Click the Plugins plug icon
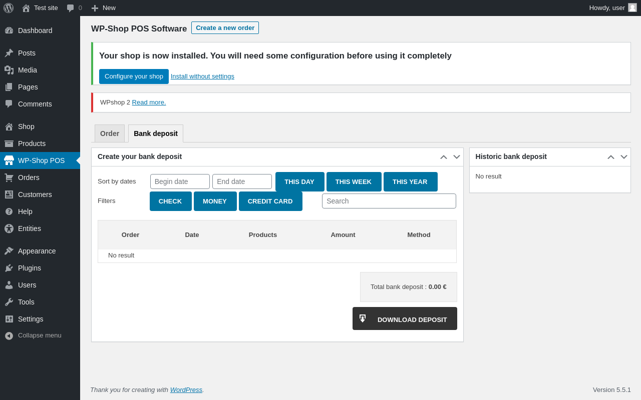 pos(9,268)
